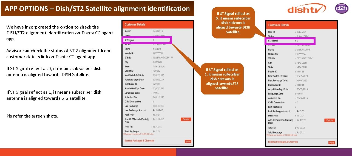Click STB No DST15010170861
The height and width of the screenshot is (156, 352).
click(x=305, y=59)
